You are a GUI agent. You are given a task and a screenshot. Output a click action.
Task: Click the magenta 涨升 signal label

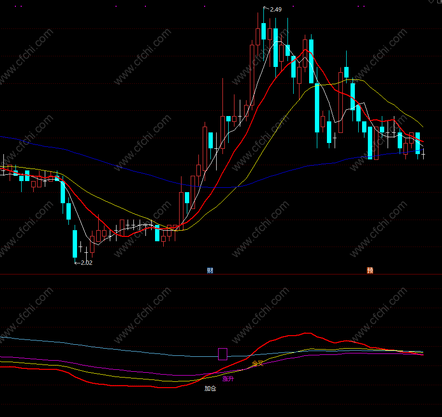[228, 378]
